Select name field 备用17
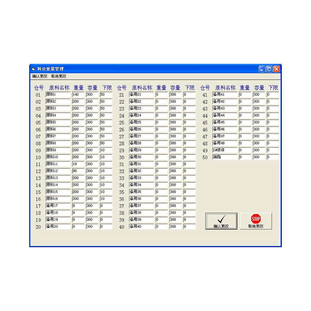Viewport: 311px width, 311px height. click(x=58, y=206)
